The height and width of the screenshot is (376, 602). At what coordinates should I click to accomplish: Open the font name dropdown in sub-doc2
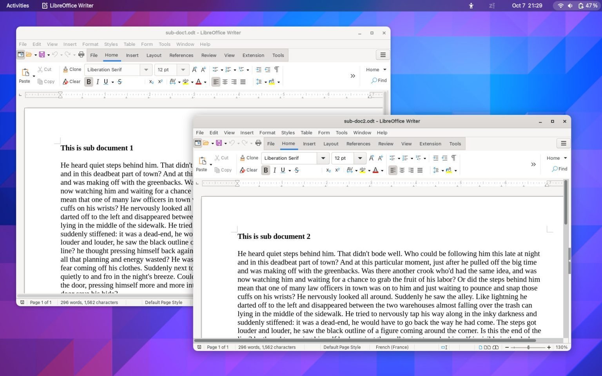click(323, 158)
